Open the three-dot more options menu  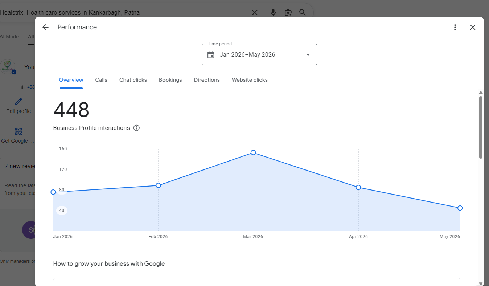[455, 27]
